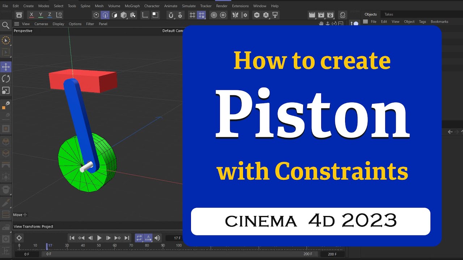Screen dimensions: 463x260
Task: Open viewport solo gear options
Action: 223,15
